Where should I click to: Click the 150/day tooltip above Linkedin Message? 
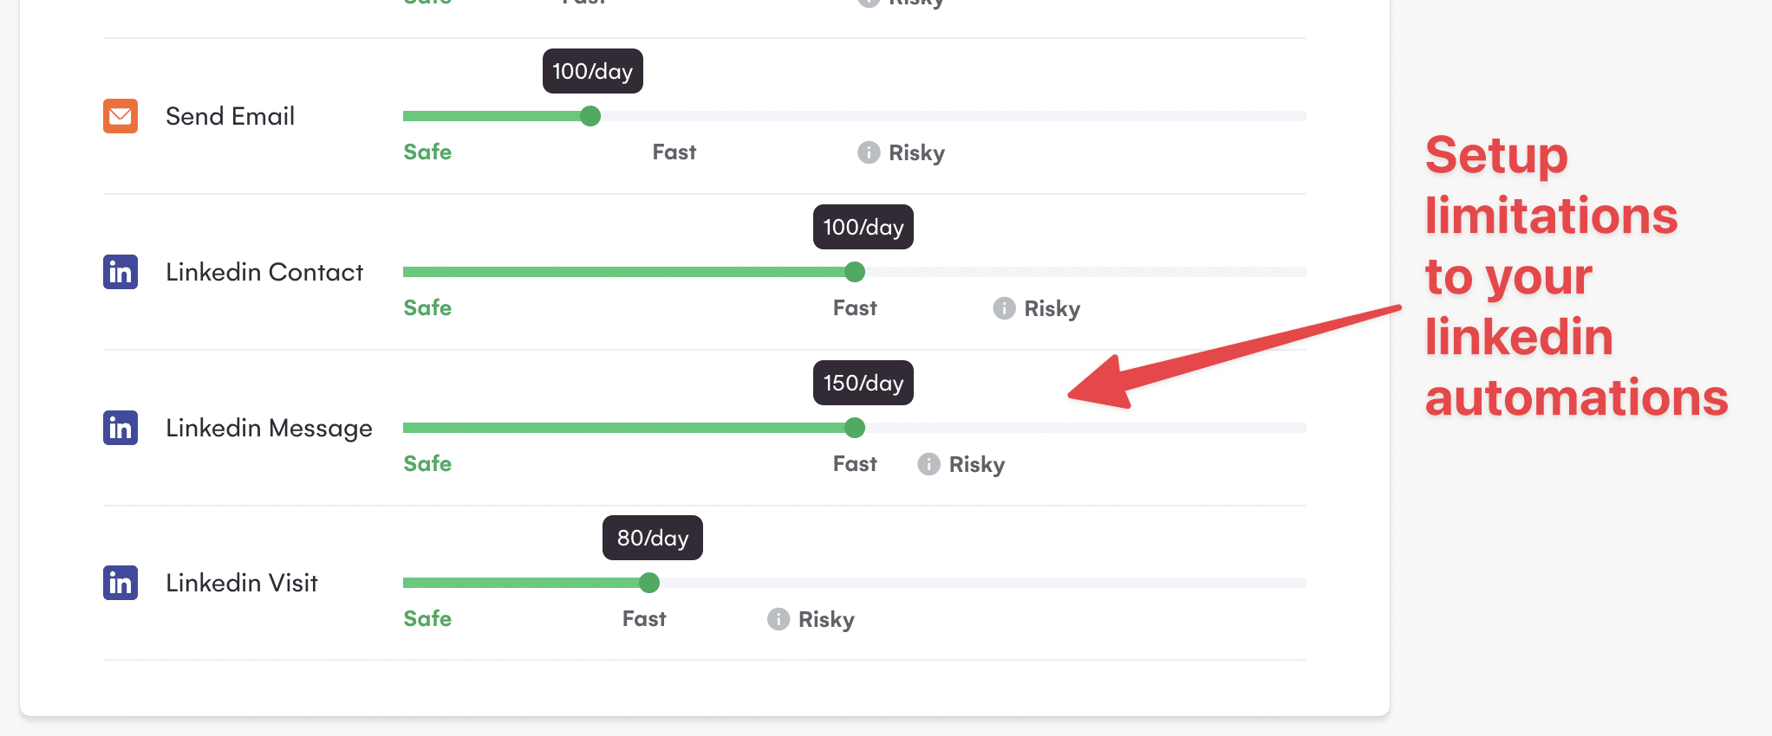[863, 383]
